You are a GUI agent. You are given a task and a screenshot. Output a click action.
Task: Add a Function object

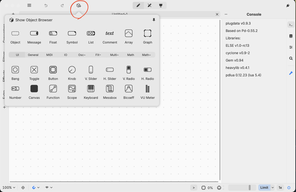click(x=53, y=92)
